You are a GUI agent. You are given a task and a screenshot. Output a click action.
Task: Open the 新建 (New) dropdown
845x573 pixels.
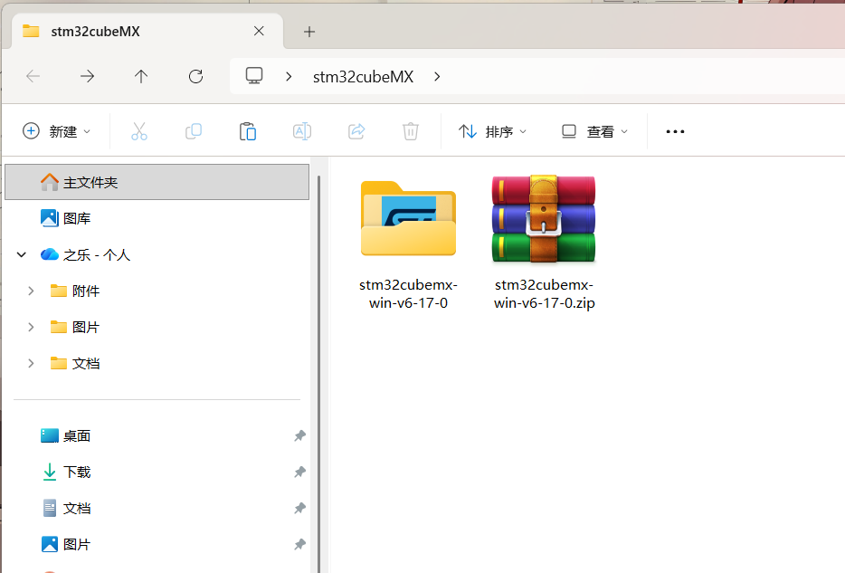click(57, 131)
